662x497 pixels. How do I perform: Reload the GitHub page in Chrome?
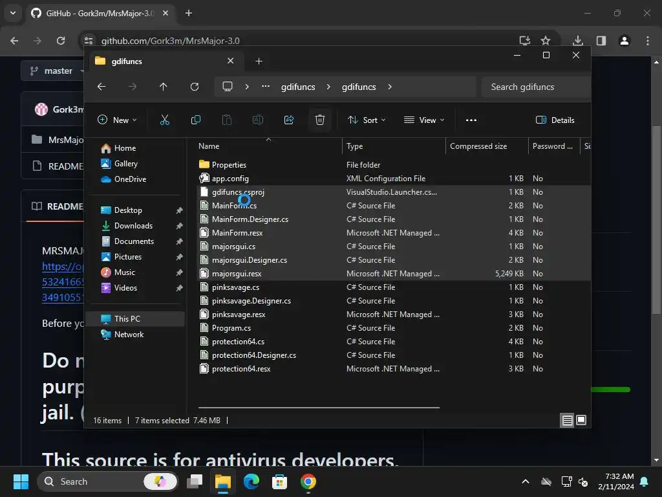click(x=61, y=41)
